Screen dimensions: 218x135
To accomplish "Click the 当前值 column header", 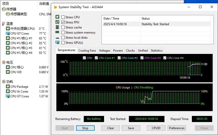I will [x=44, y=4].
